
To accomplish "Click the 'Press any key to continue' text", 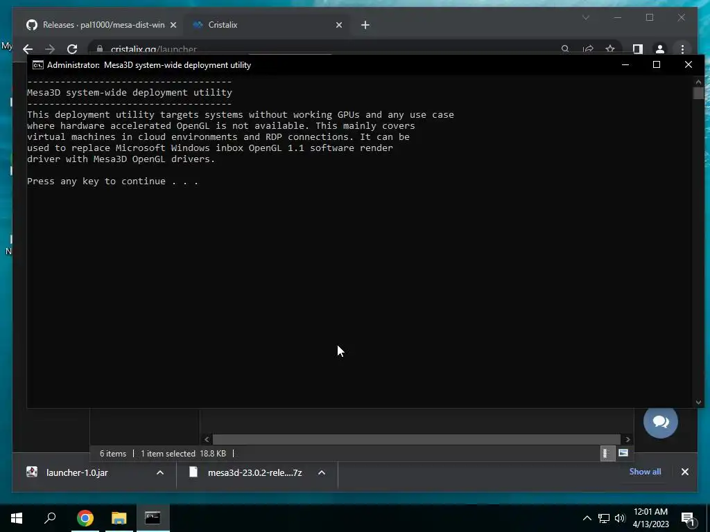I will [x=112, y=181].
